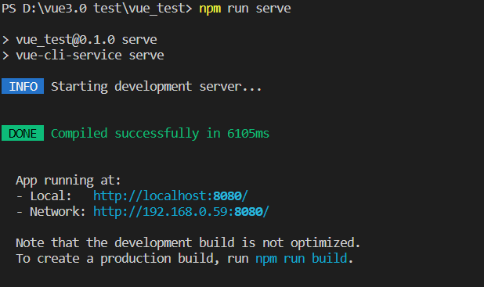This screenshot has height=287, width=484.
Task: Click 'Starting development server...' text
Action: [156, 87]
